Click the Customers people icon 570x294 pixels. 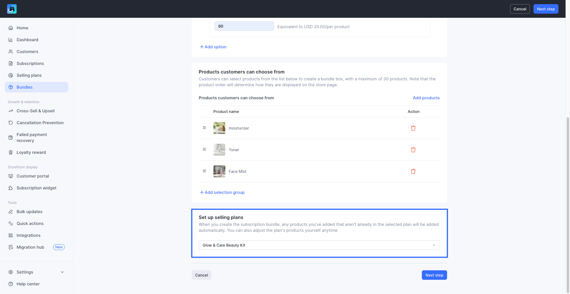point(11,52)
